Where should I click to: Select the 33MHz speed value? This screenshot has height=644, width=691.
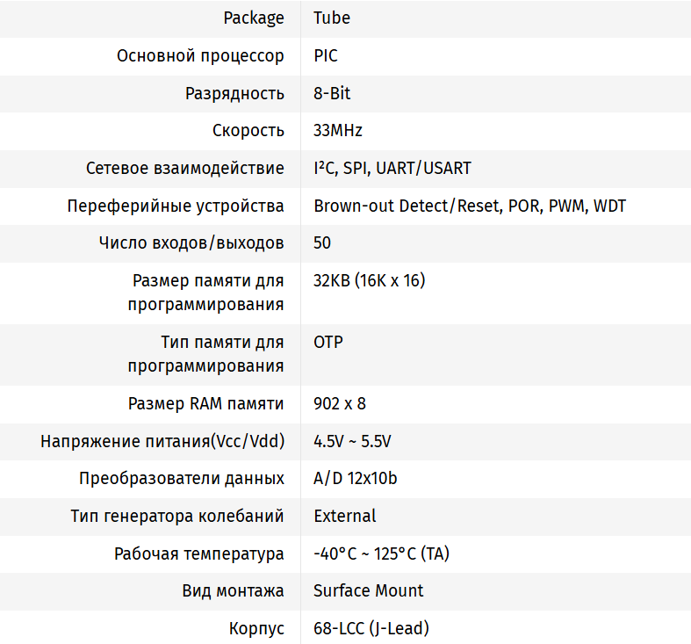(x=338, y=131)
